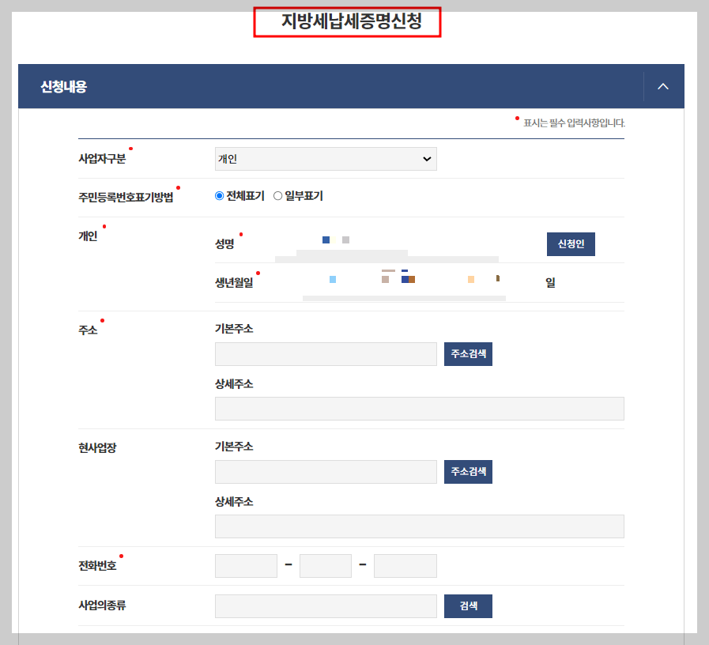Collapse the 신청내용 section using the chevron
The image size is (709, 645).
[x=662, y=86]
